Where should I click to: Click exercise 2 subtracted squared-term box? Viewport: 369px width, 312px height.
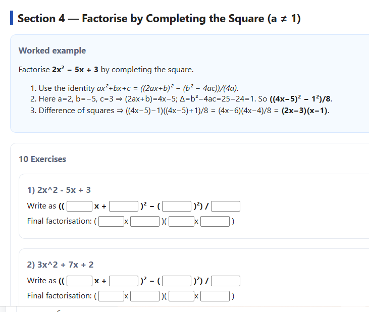[176, 281]
